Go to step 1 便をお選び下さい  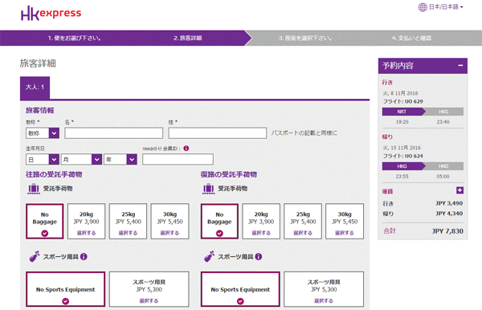[75, 38]
